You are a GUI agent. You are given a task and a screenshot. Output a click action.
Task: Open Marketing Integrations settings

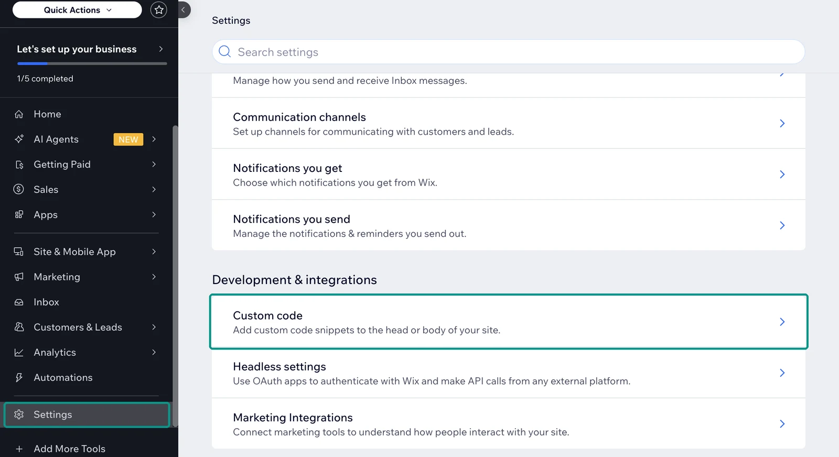click(x=509, y=423)
